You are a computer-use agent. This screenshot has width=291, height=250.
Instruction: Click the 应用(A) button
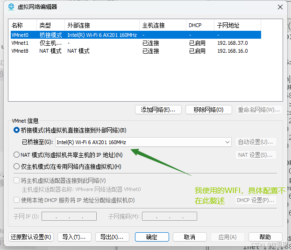pyautogui.click(x=227, y=237)
